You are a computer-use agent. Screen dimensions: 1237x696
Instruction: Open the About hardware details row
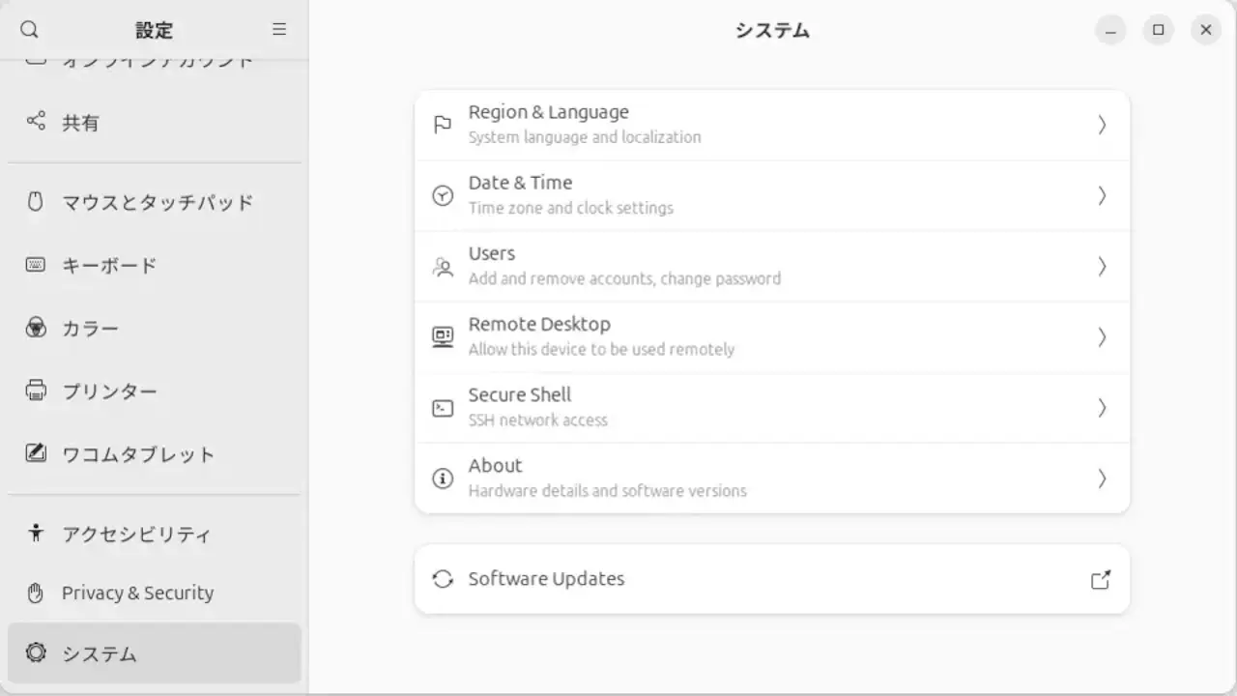tap(772, 478)
